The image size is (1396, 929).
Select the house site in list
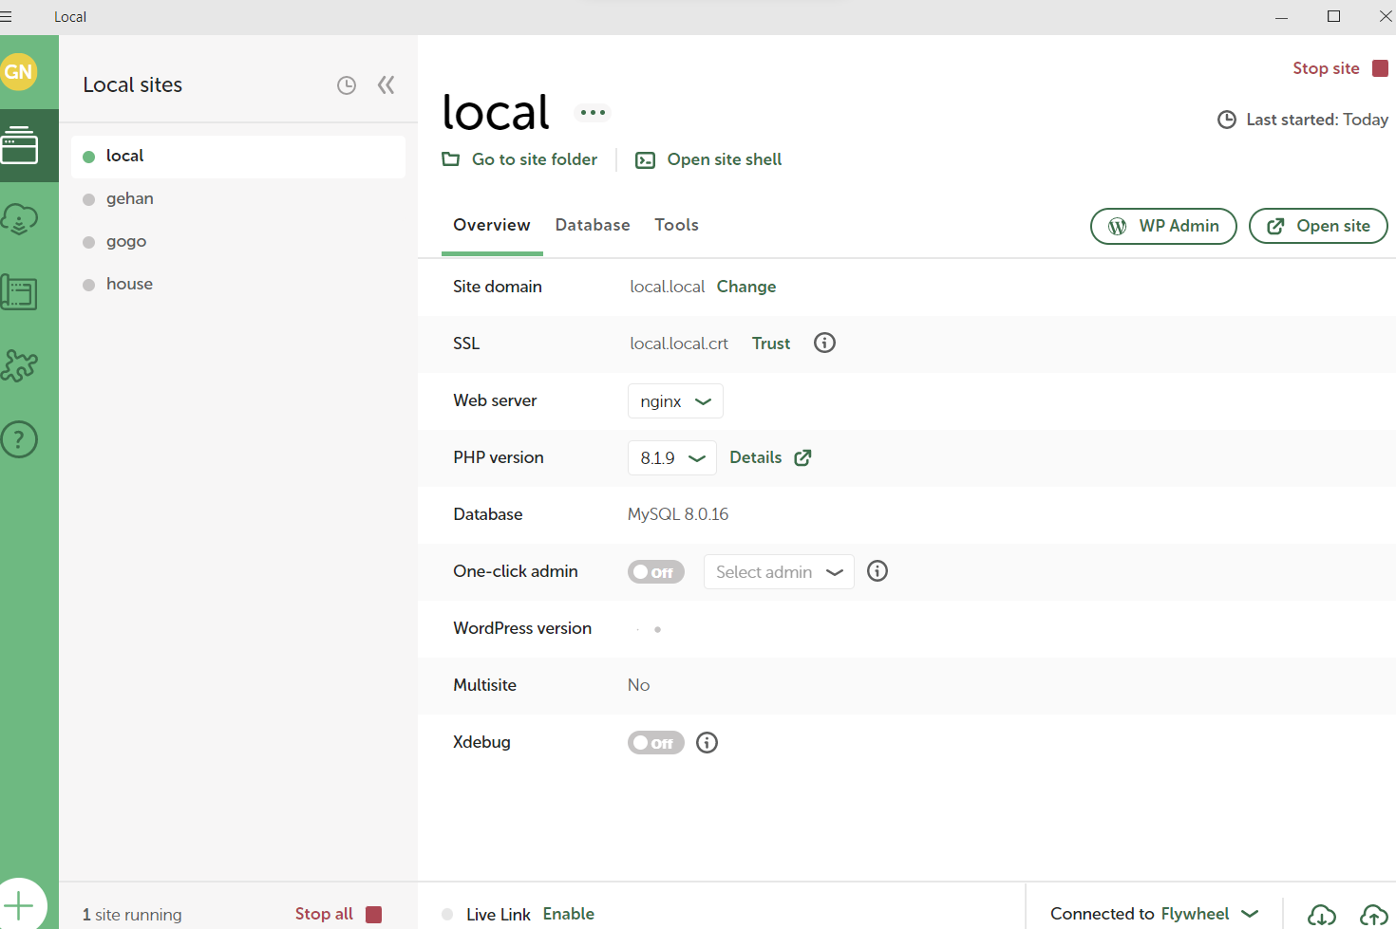[238, 285]
